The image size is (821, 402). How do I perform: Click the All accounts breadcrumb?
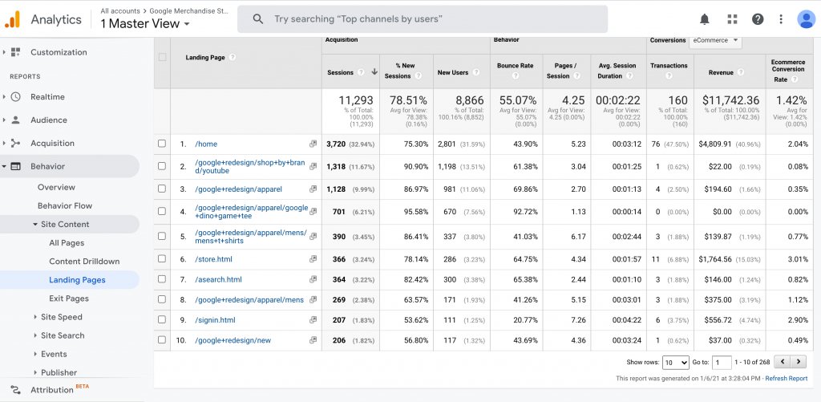[x=120, y=10]
